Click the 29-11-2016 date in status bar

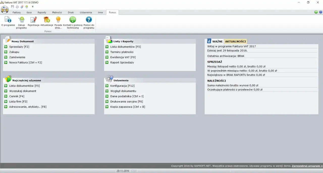point(123,171)
